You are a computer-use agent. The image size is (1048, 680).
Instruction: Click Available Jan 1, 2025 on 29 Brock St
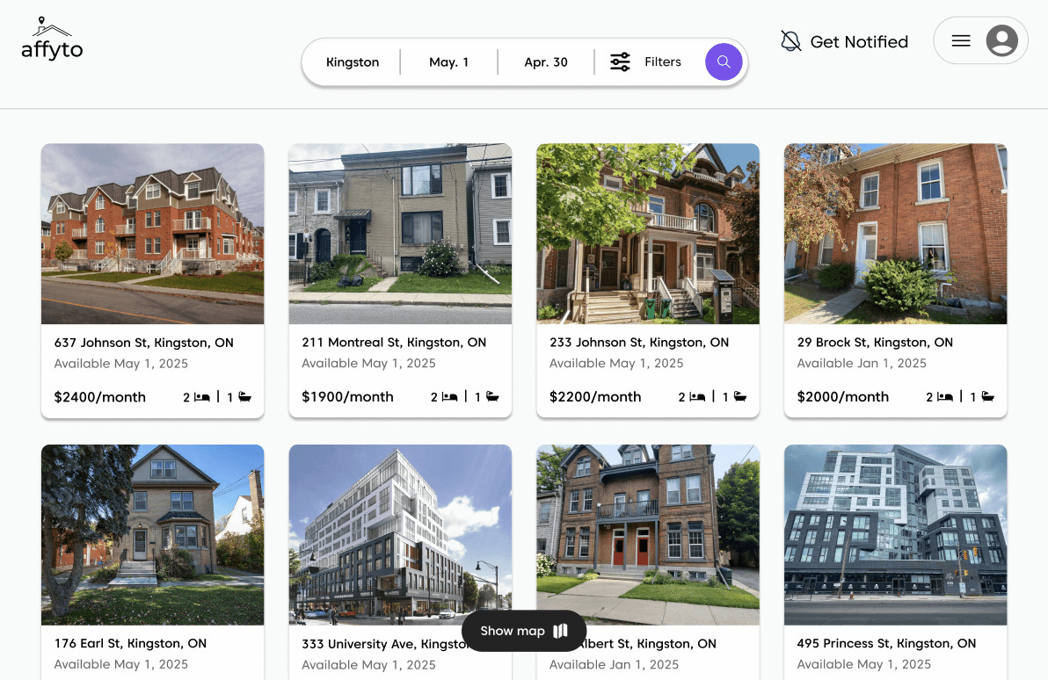(862, 363)
